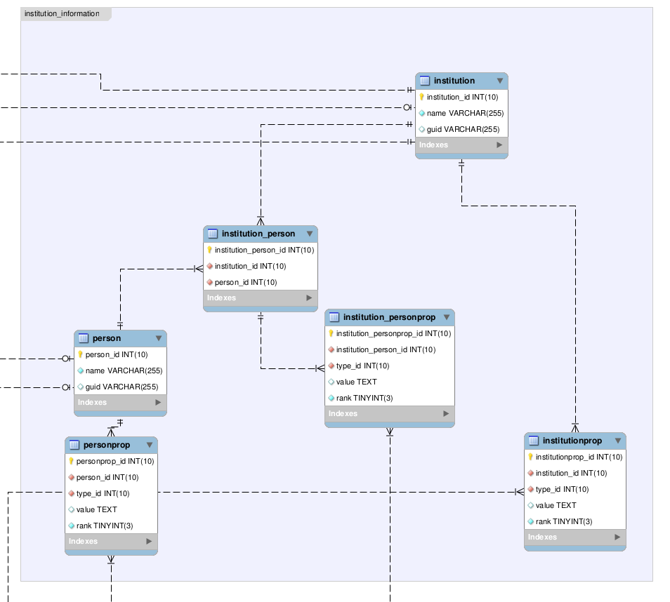670x602 pixels.
Task: Click the table icon in the personprop header
Action: [72, 445]
